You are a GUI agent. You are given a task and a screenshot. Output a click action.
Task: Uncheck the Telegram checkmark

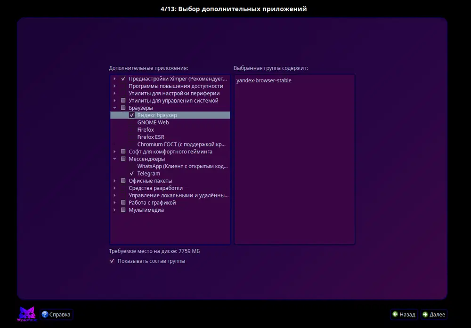coord(131,174)
